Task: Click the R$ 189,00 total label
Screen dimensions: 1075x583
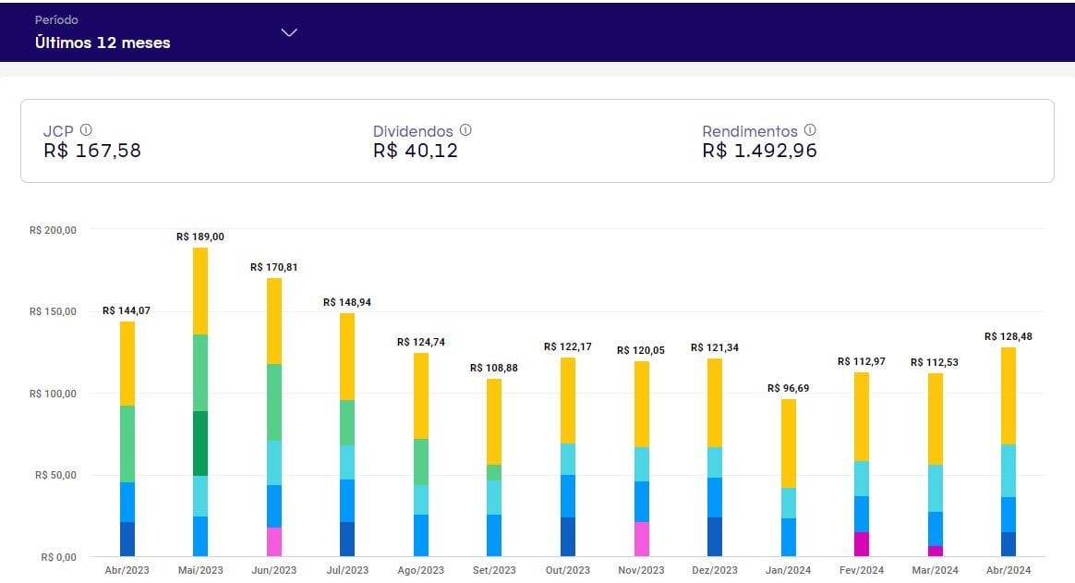Action: [200, 237]
